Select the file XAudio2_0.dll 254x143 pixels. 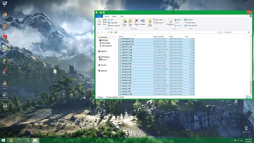pos(156,64)
